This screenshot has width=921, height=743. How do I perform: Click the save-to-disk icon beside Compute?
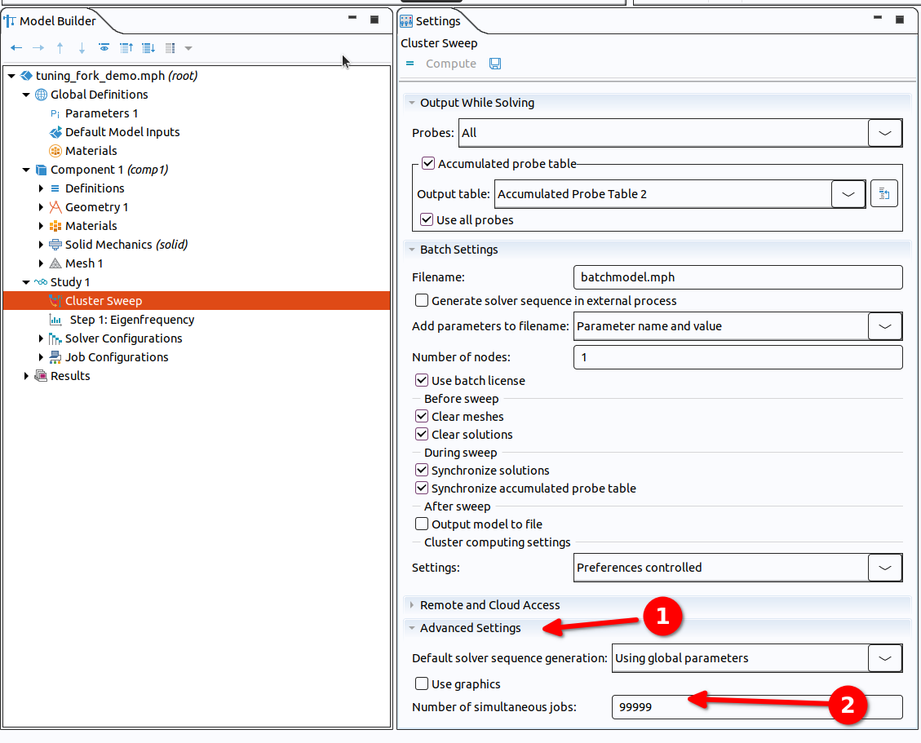[x=495, y=64]
